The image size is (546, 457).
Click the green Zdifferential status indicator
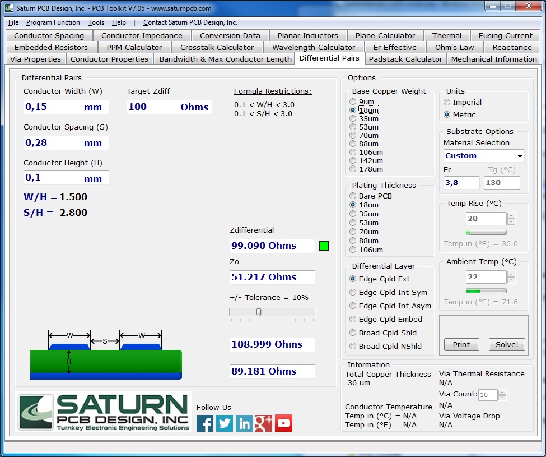(324, 246)
